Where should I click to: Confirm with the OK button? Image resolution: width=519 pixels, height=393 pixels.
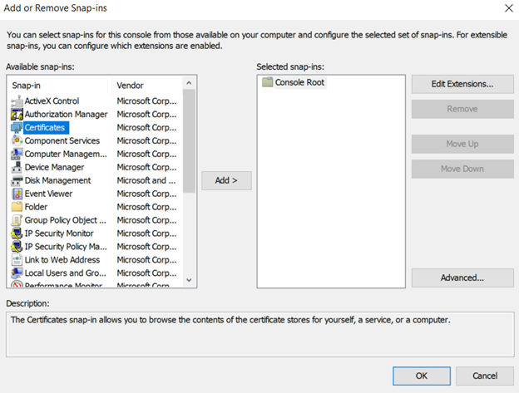421,375
